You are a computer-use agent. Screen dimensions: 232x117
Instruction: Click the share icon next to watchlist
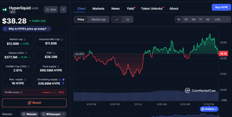pyautogui.click(x=63, y=10)
